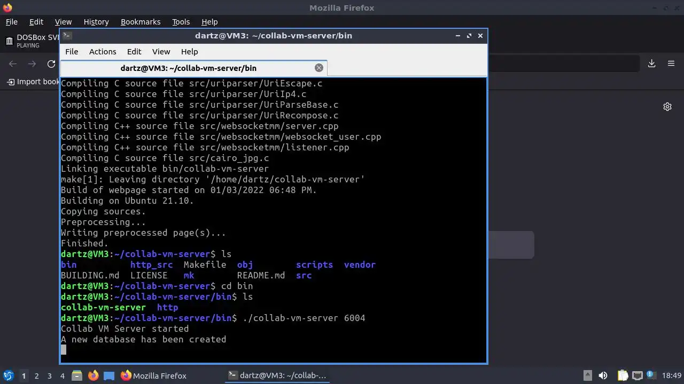The width and height of the screenshot is (684, 384).
Task: Click the clipboard manager tray icon
Action: [623, 375]
